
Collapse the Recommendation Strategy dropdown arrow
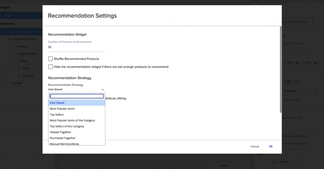click(x=103, y=90)
